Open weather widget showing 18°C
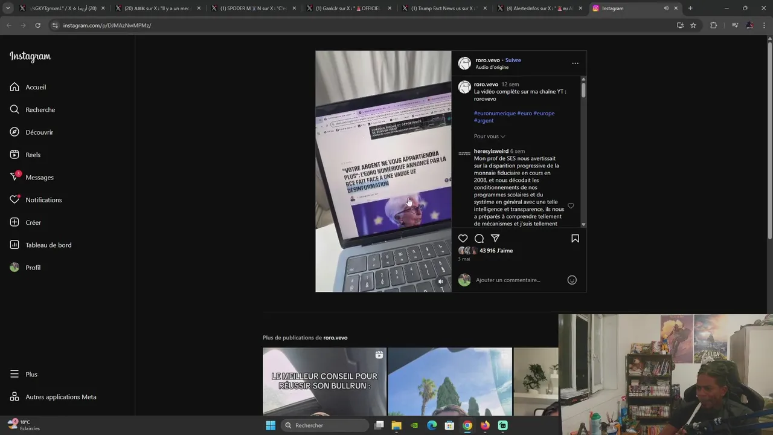773x435 pixels. click(x=24, y=425)
